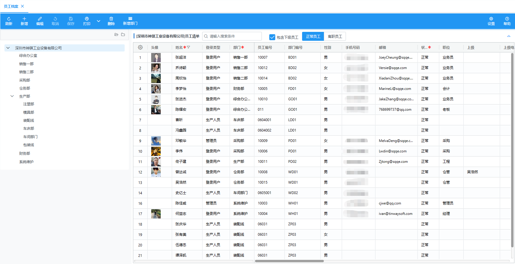Switch to 离职员工 toggle

[335, 36]
